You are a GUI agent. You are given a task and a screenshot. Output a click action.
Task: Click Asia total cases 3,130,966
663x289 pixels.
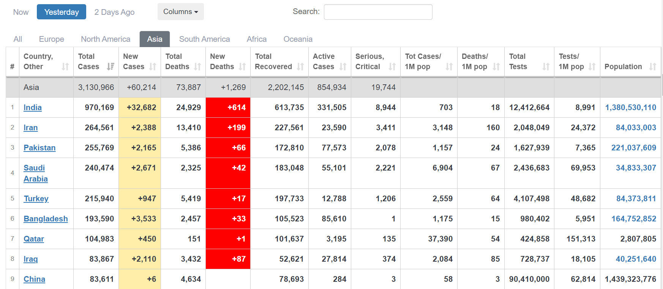[x=96, y=87]
